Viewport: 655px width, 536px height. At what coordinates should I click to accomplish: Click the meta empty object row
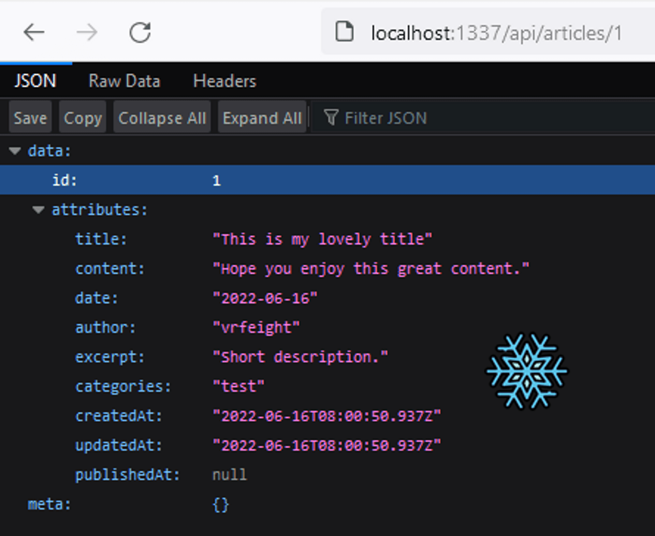pyautogui.click(x=220, y=504)
